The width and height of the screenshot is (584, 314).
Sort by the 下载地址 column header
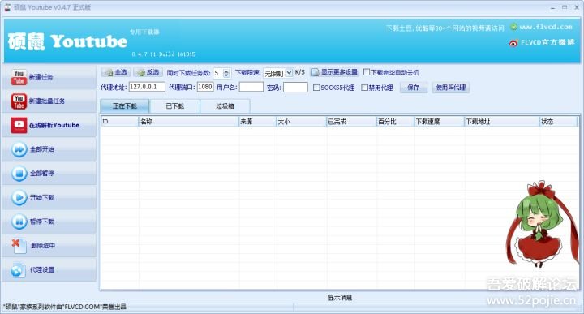pos(502,122)
